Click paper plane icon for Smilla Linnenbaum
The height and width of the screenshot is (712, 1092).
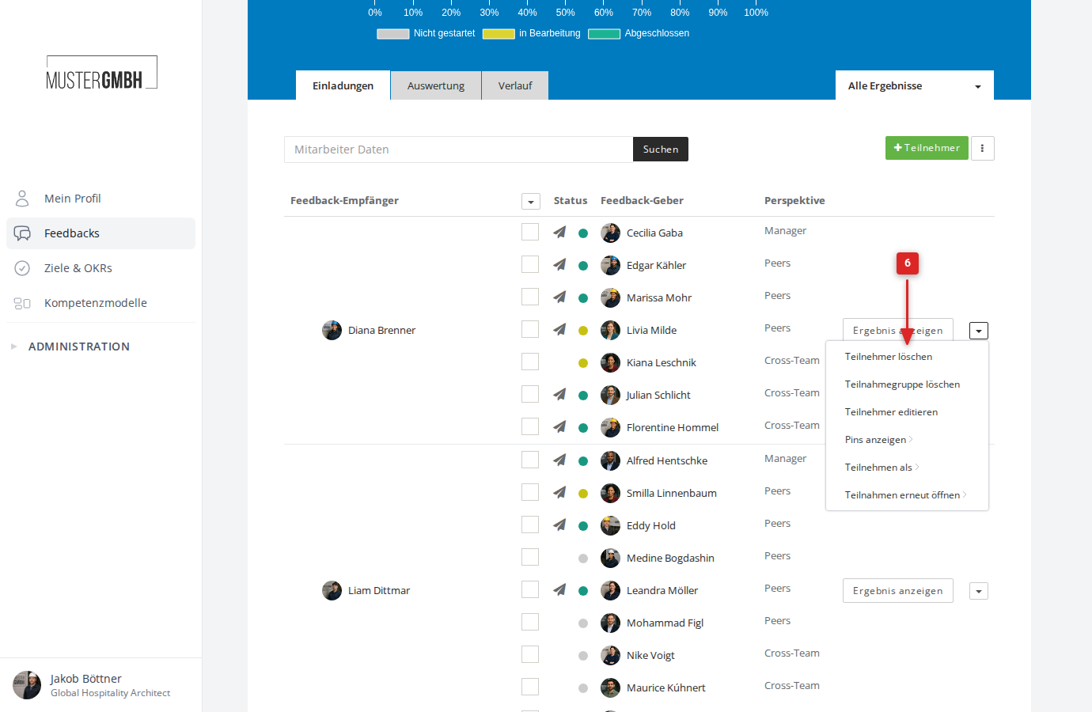(x=559, y=493)
